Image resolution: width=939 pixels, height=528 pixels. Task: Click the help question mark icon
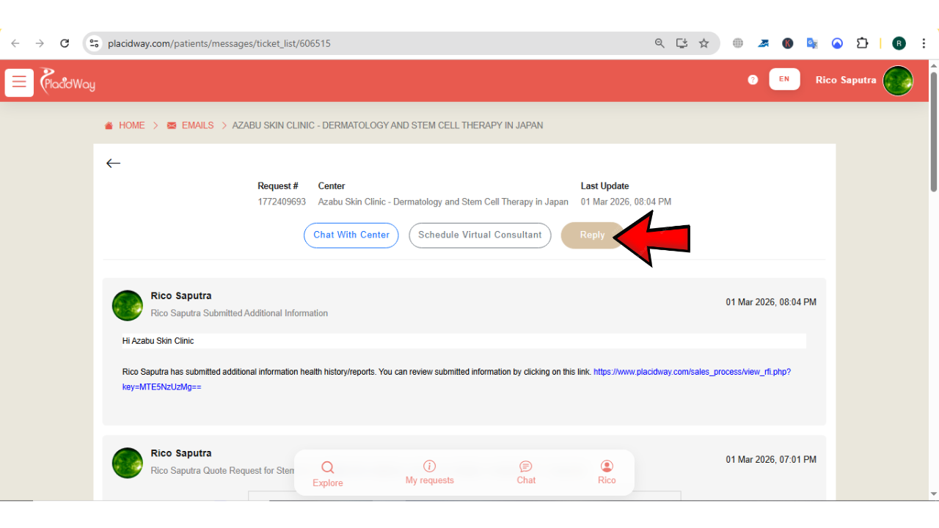(753, 80)
